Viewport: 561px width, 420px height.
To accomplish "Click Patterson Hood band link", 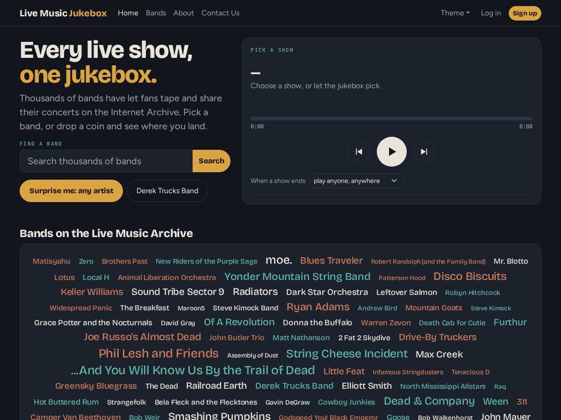I will coord(402,278).
